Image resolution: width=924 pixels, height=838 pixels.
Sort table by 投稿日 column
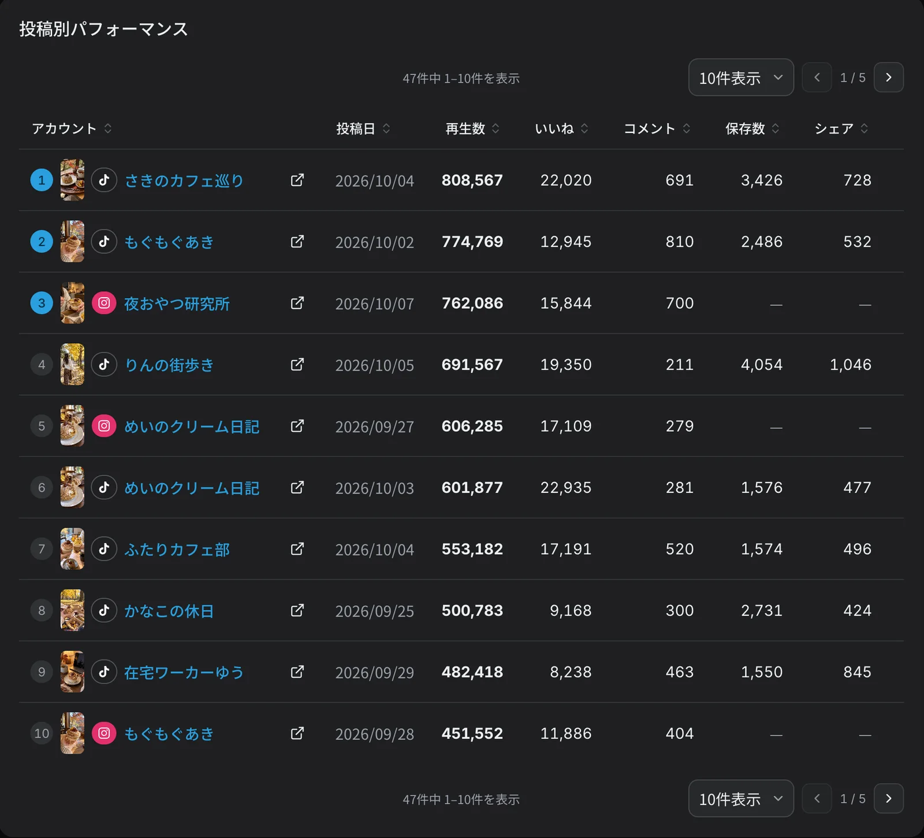point(363,128)
